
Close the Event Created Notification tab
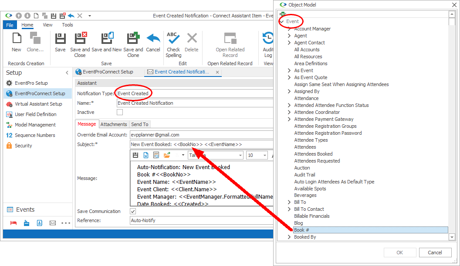[217, 72]
